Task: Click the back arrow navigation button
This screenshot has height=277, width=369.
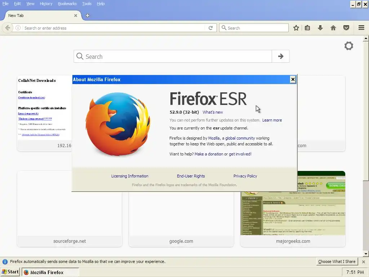Action: point(8,28)
